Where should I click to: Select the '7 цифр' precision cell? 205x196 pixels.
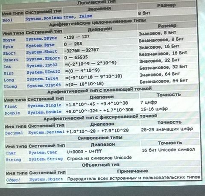pyautogui.click(x=149, y=102)
